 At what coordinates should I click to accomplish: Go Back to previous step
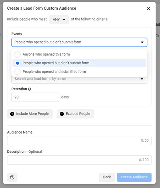[107, 177]
